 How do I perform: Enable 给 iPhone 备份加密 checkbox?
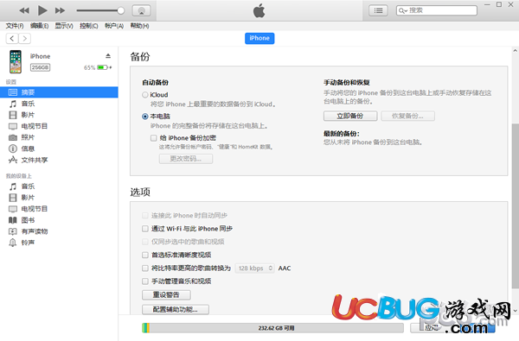[x=154, y=138]
